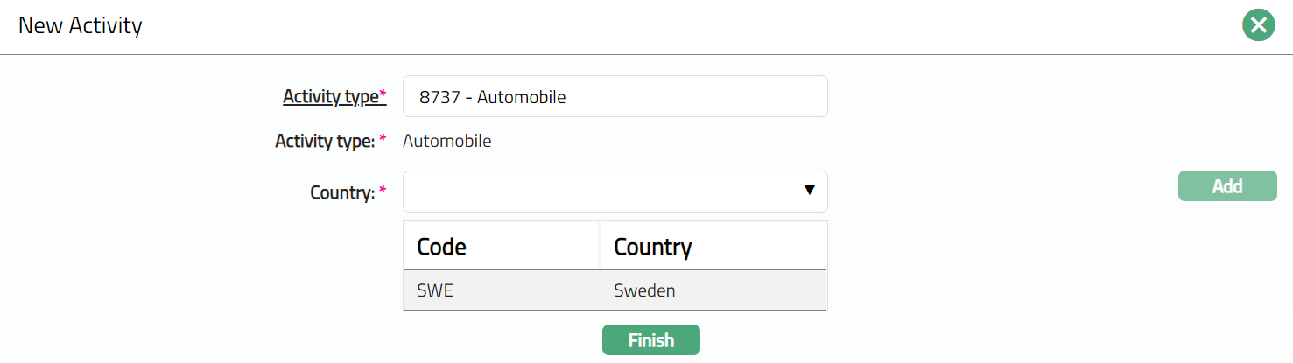
Task: Expand the Country dropdown arrow
Action: (809, 191)
